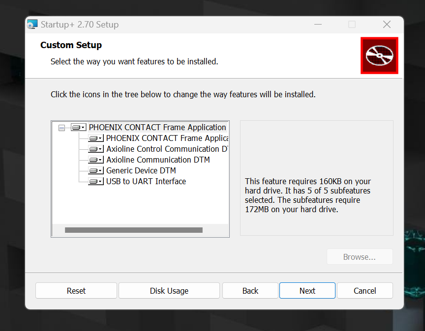Image resolution: width=425 pixels, height=331 pixels.
Task: Click the Startup+ setup title bar icon
Action: [x=32, y=25]
